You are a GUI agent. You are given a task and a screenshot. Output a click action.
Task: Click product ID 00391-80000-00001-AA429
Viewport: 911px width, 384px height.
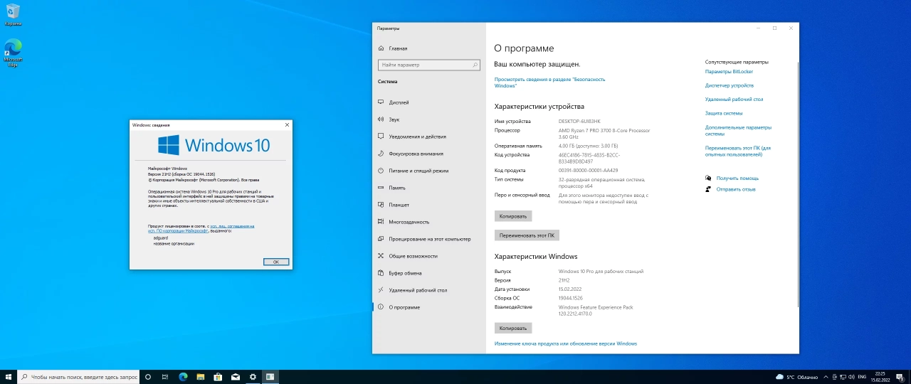pyautogui.click(x=589, y=170)
